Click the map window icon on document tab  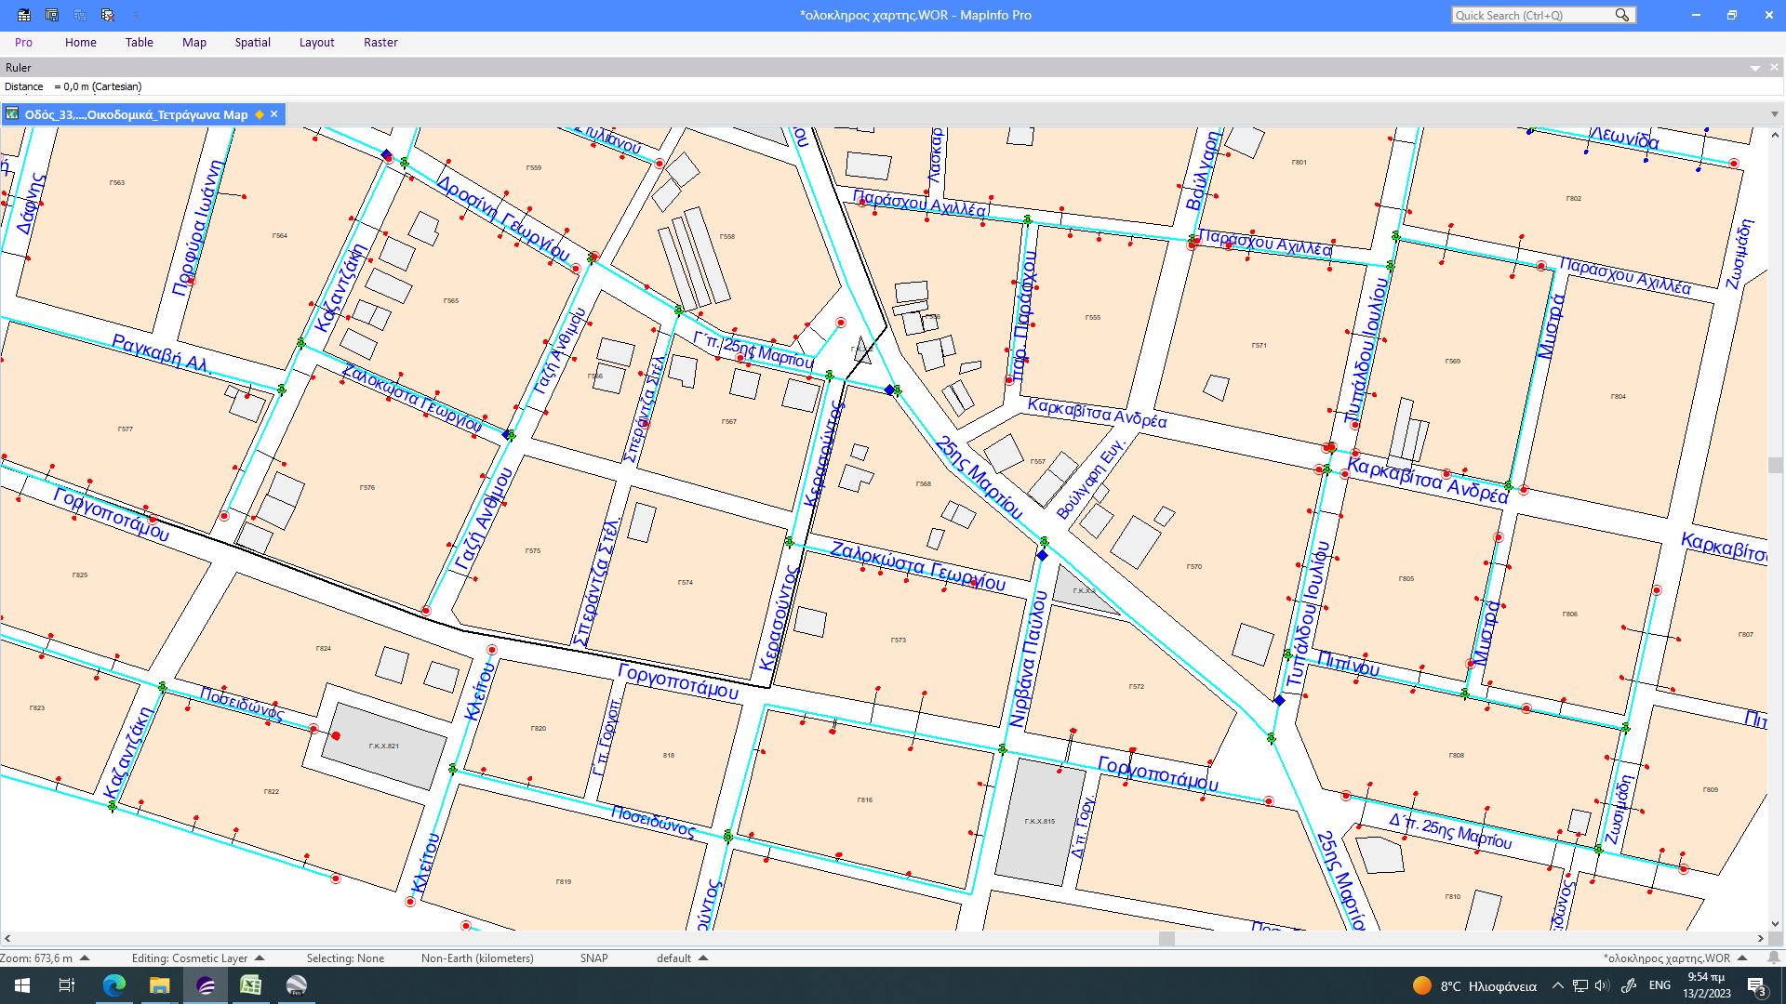(x=12, y=114)
